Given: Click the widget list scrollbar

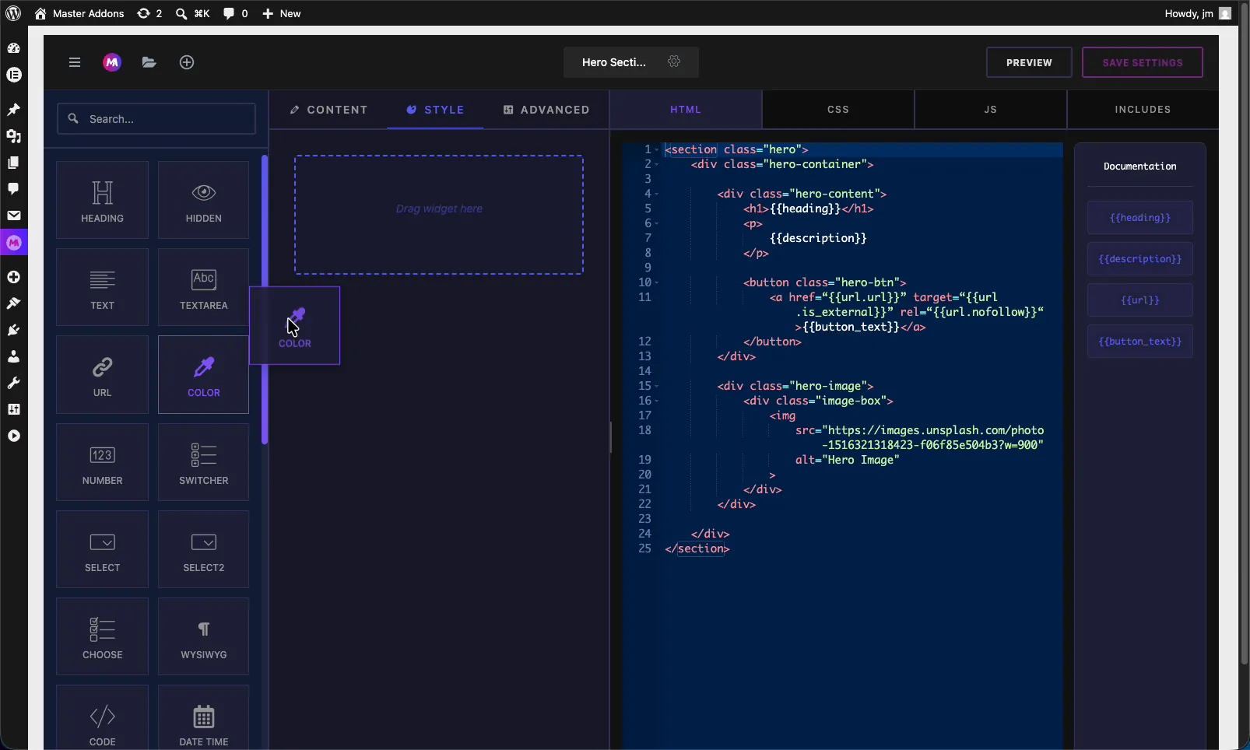Looking at the screenshot, I should click(265, 300).
